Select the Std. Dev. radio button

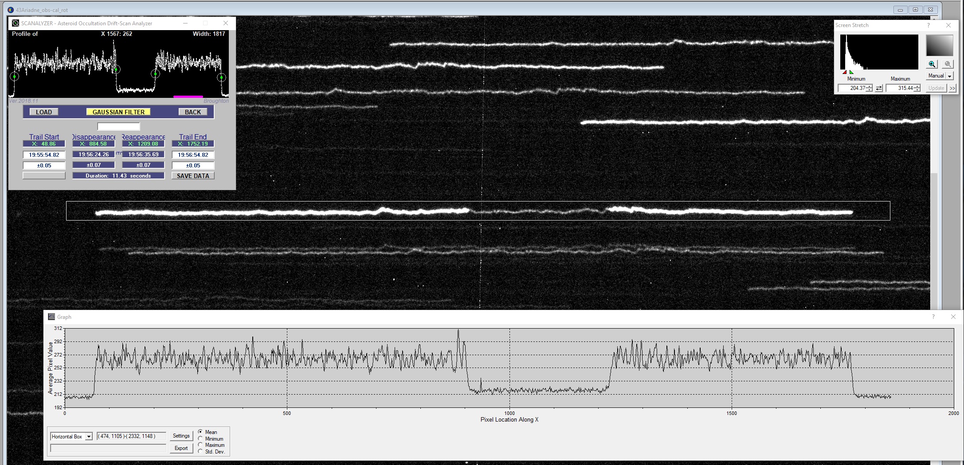click(x=200, y=451)
